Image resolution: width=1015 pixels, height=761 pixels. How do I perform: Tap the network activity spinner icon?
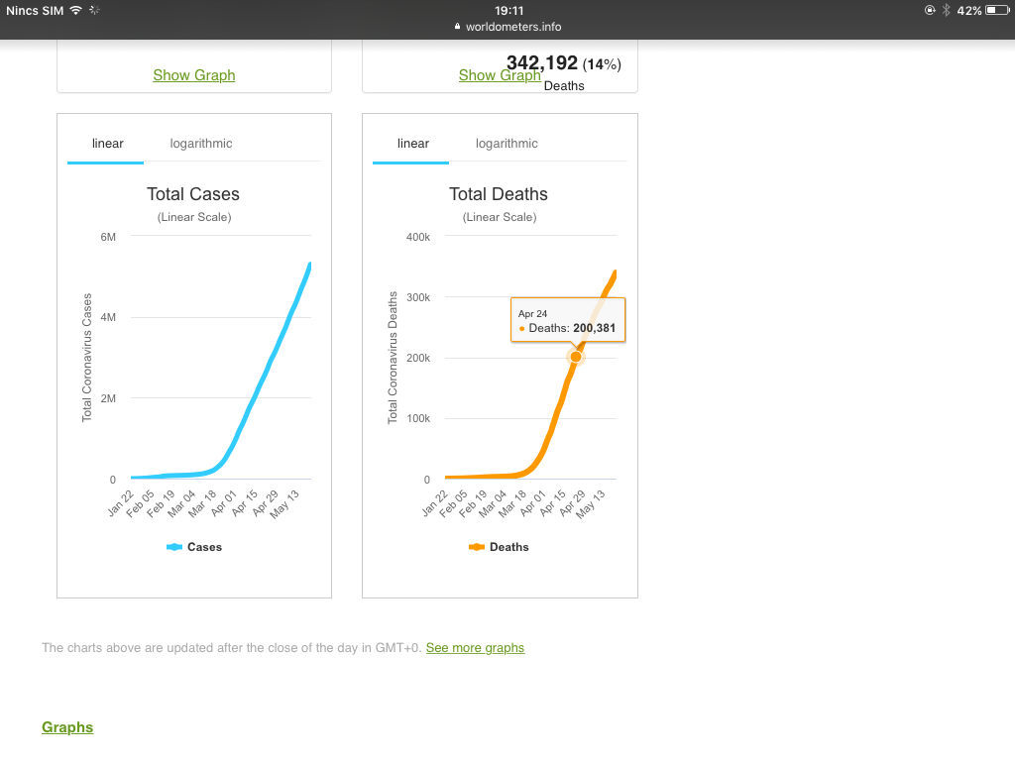click(x=94, y=10)
